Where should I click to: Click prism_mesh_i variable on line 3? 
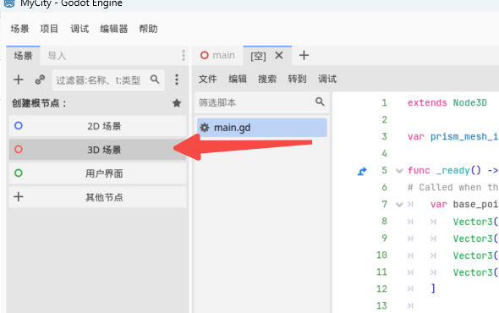pos(464,136)
